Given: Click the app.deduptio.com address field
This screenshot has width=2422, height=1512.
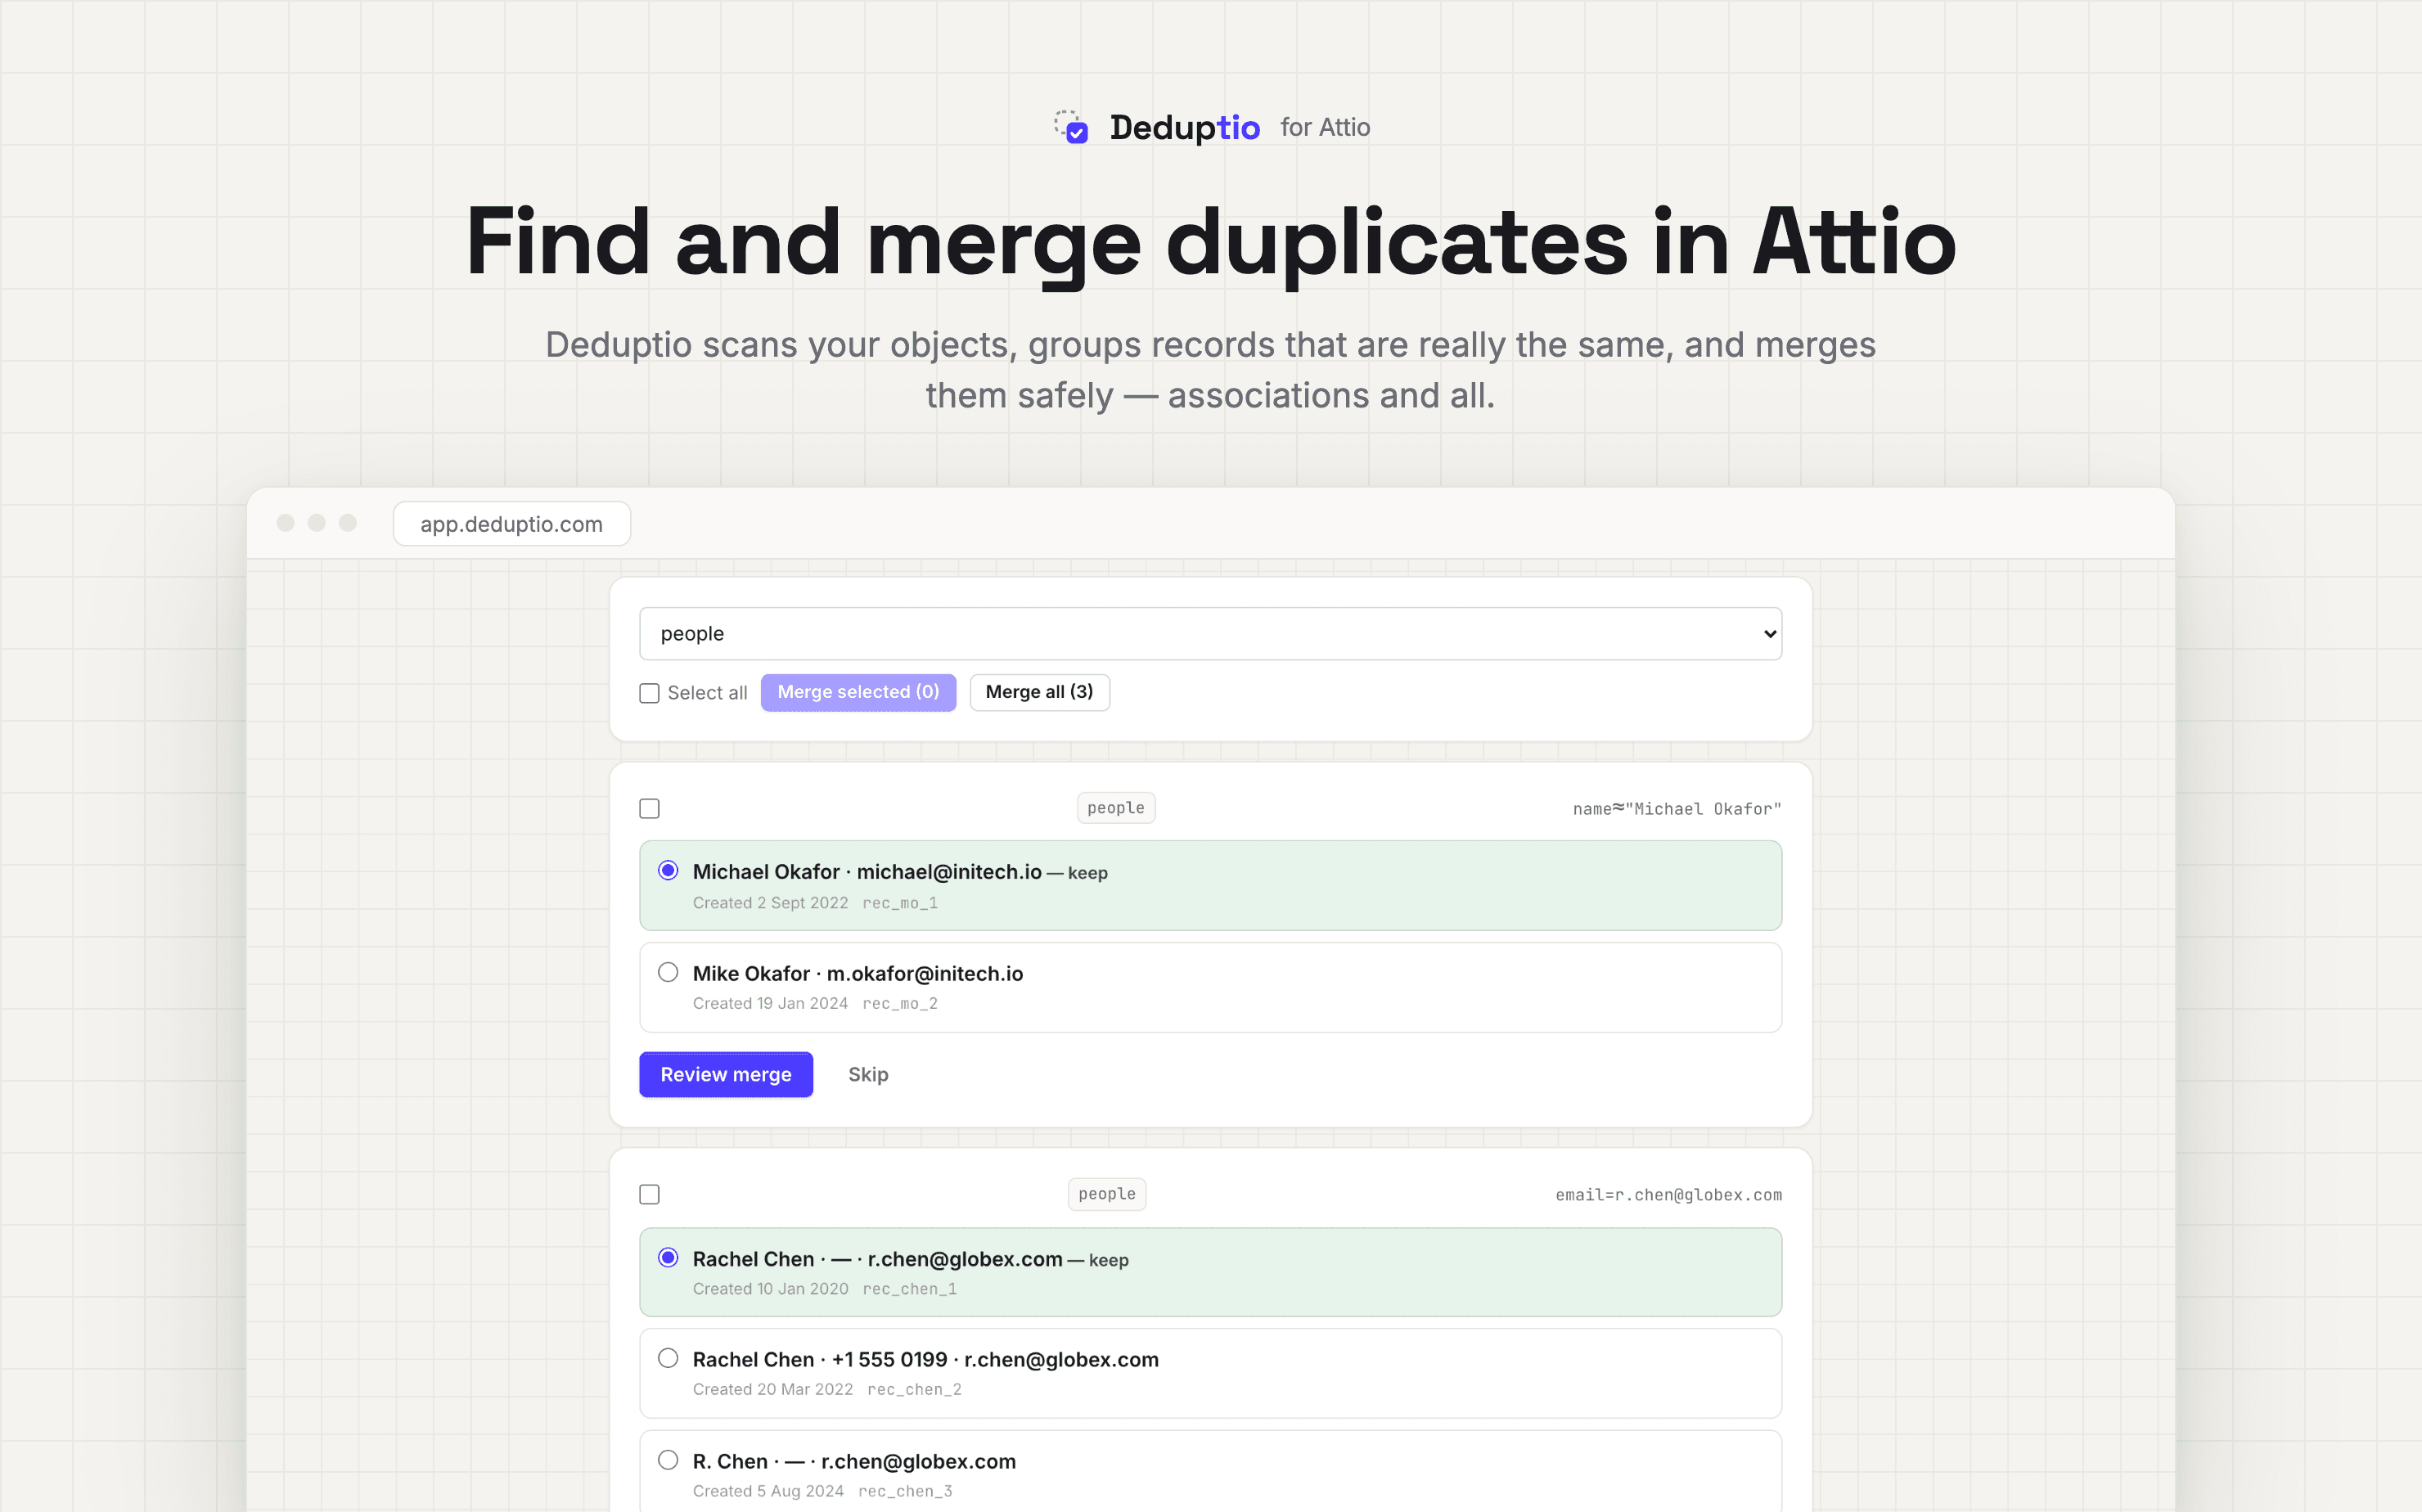Looking at the screenshot, I should click(512, 524).
